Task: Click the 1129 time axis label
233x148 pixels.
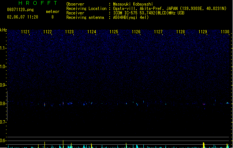Action: tap(203, 32)
